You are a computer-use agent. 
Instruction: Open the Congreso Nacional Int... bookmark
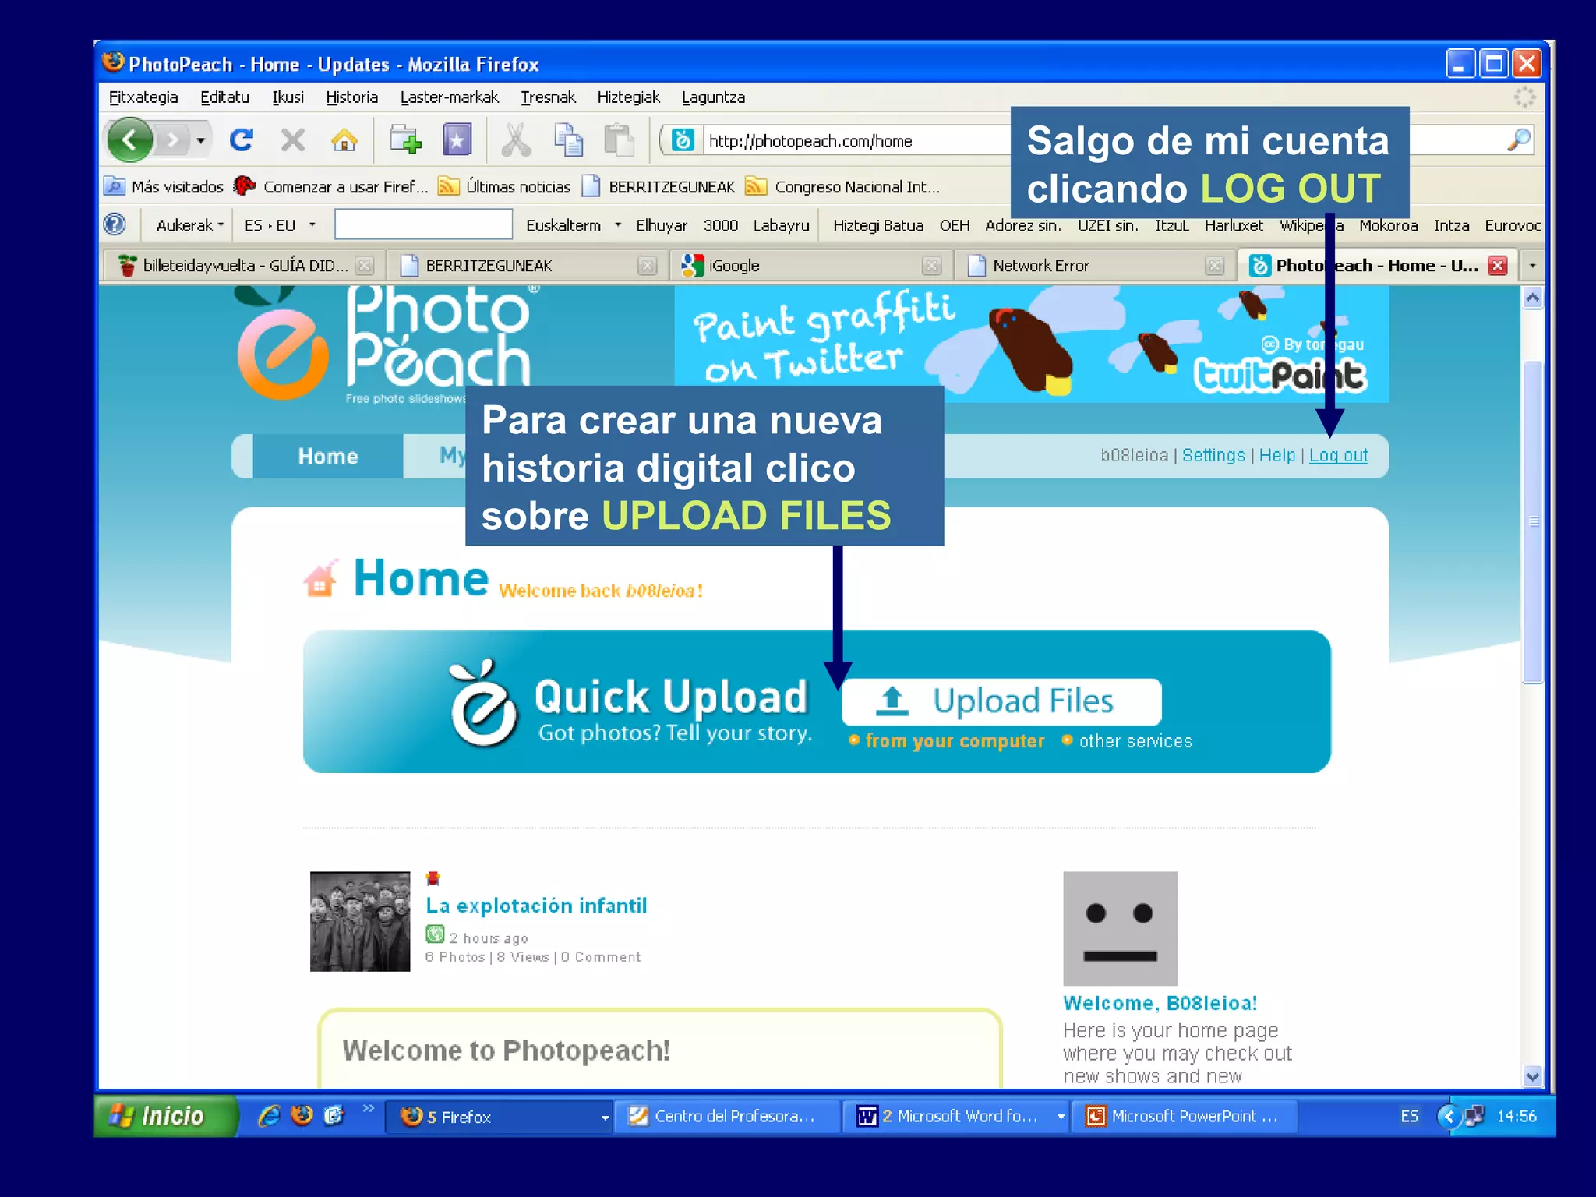(842, 187)
